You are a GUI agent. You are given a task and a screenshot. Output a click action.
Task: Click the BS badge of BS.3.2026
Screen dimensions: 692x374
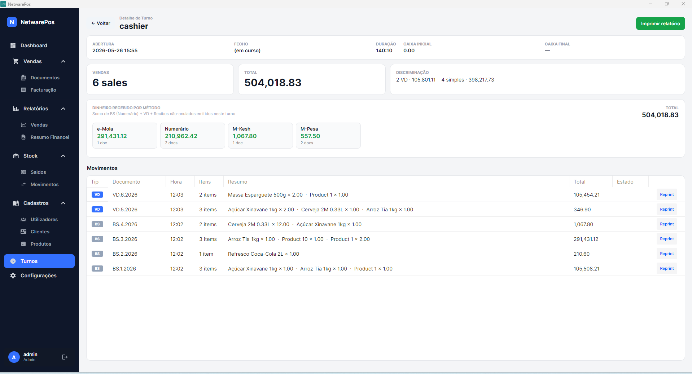[97, 239]
